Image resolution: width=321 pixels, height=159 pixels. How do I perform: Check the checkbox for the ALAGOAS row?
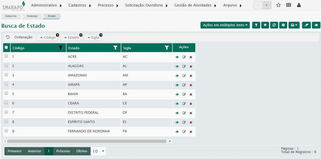click(x=6, y=66)
